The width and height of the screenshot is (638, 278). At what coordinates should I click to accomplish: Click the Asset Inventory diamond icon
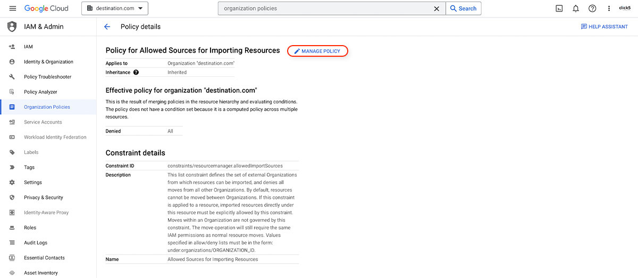pyautogui.click(x=12, y=273)
